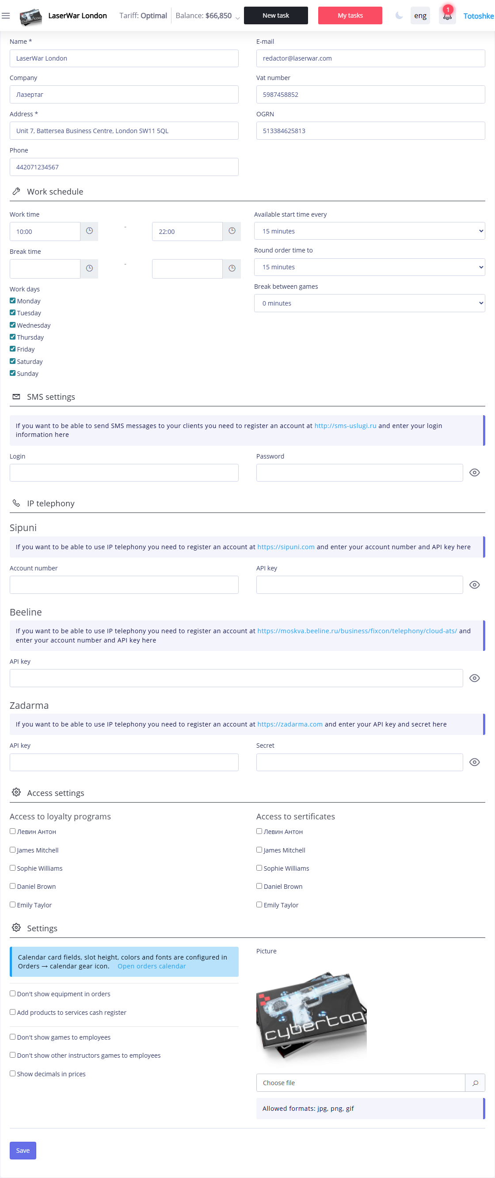
Task: Click the Name input field
Action: [124, 58]
